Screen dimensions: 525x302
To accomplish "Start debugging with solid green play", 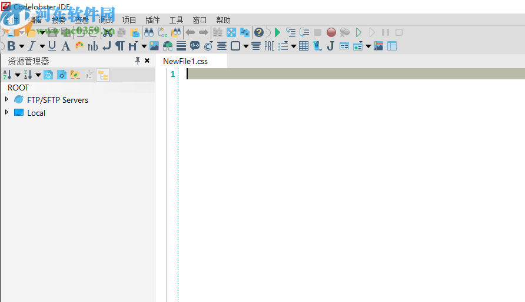I will (x=277, y=32).
